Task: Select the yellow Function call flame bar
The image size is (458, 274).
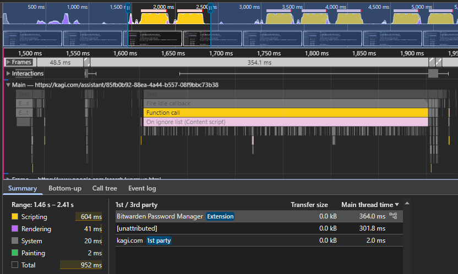Action: coord(285,113)
